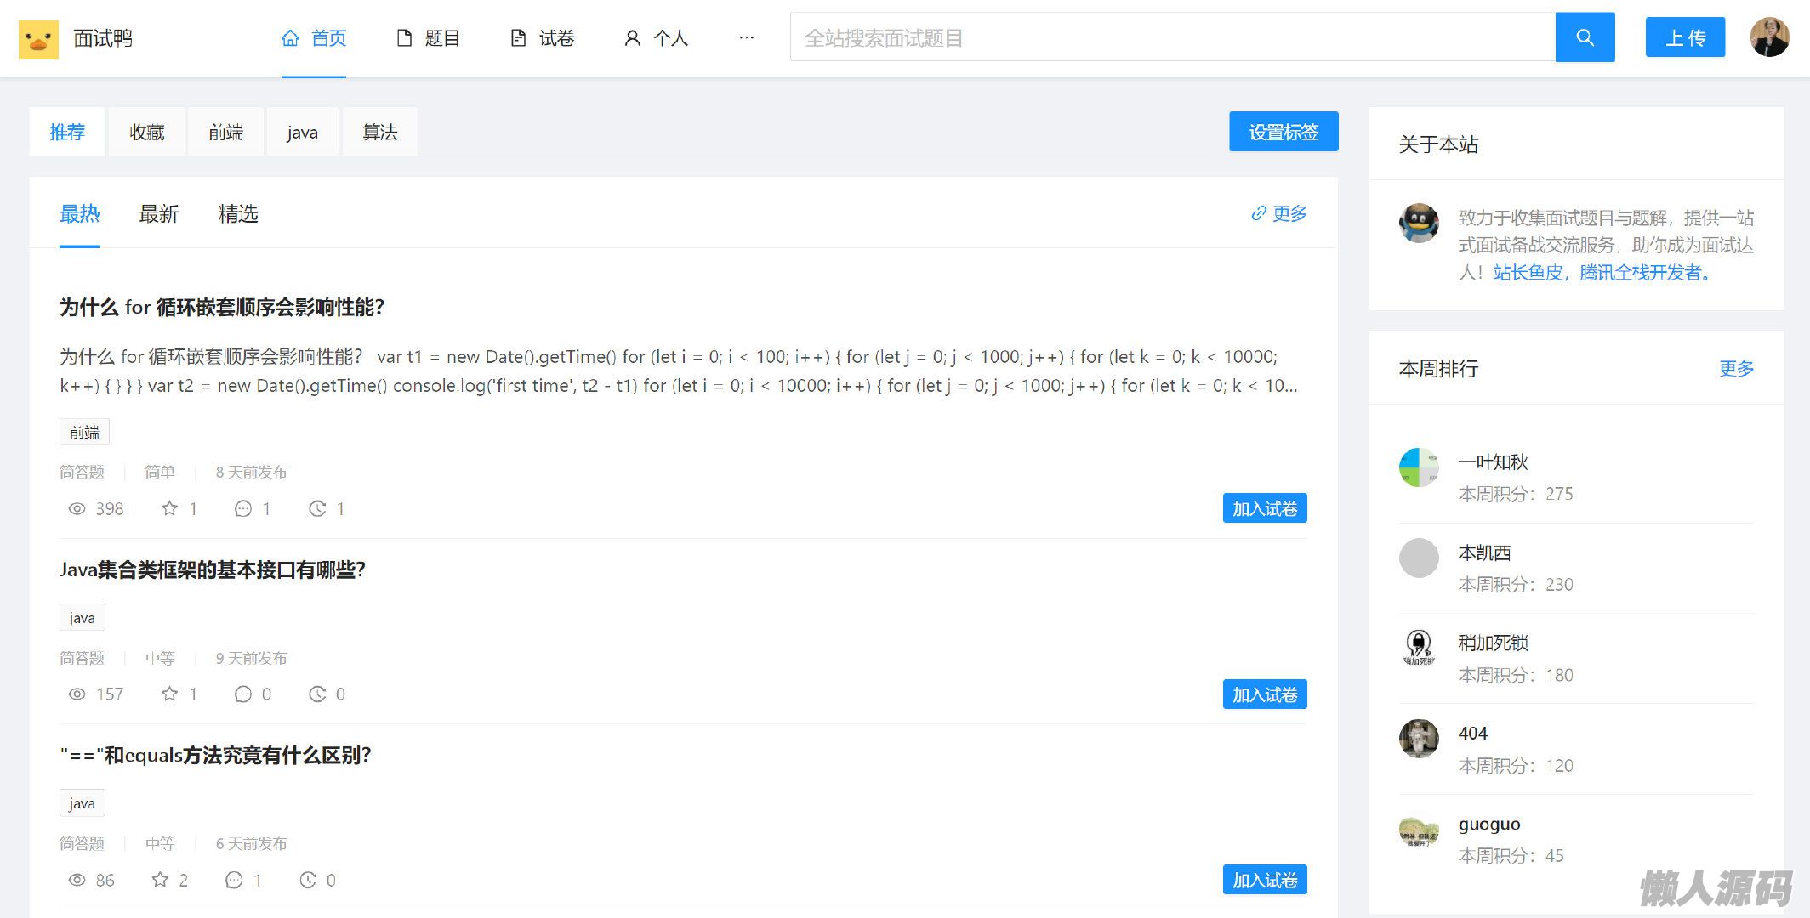Select the 精选 tab
The width and height of the screenshot is (1810, 918).
click(238, 214)
